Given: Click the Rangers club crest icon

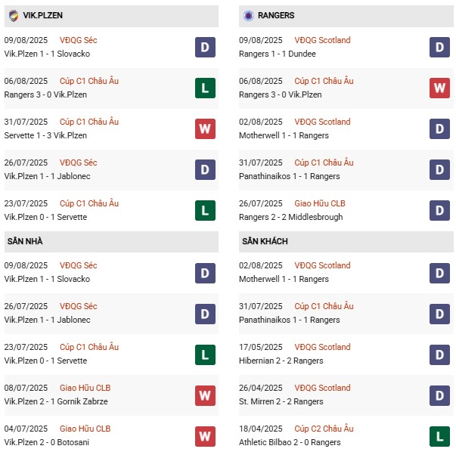Looking at the screenshot, I should pyautogui.click(x=247, y=15).
